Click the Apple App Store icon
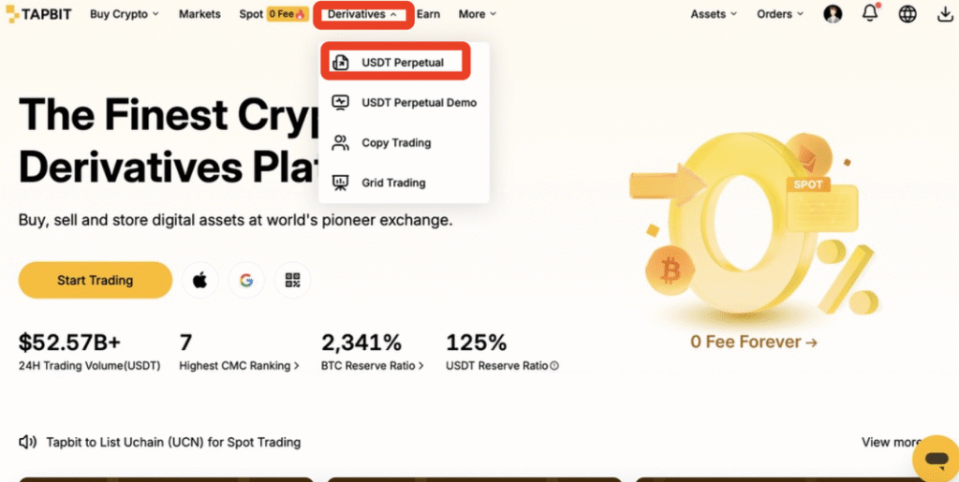This screenshot has width=959, height=482. [200, 281]
